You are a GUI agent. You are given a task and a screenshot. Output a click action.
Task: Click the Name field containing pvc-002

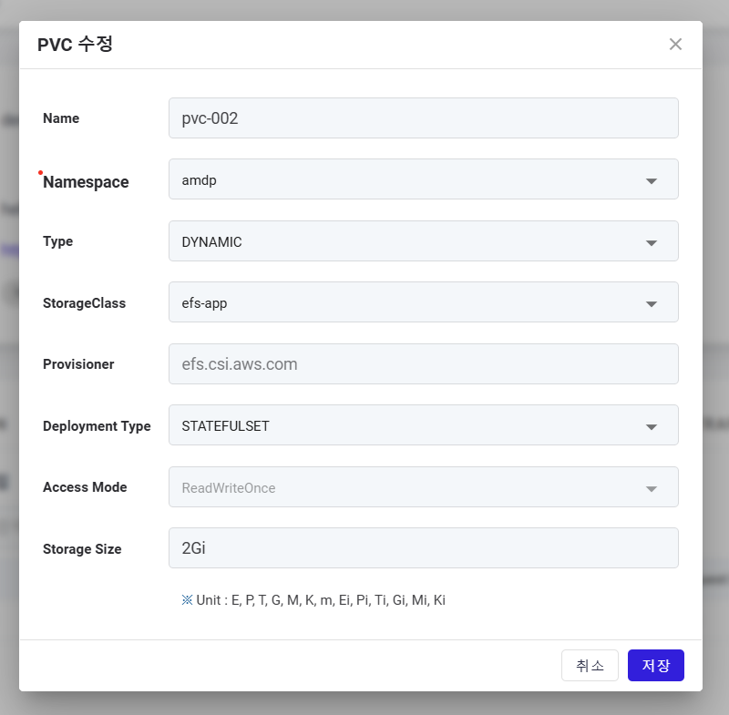point(423,118)
